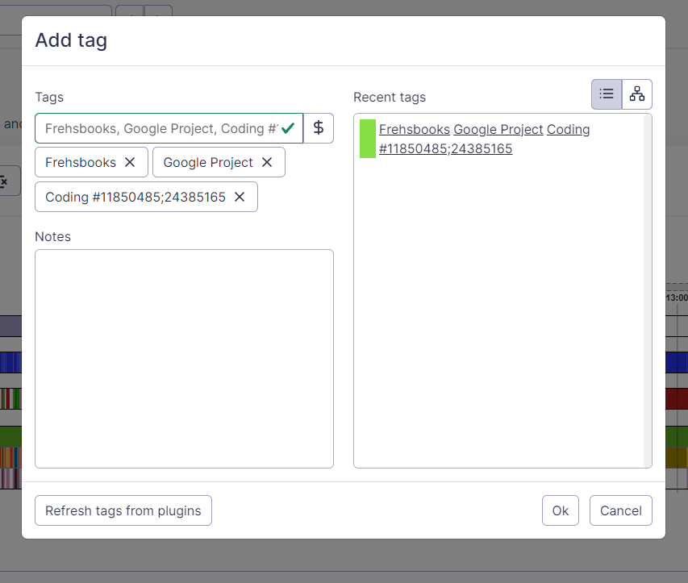Click the green checkmark in Tags field
The image size is (688, 583).
[288, 128]
